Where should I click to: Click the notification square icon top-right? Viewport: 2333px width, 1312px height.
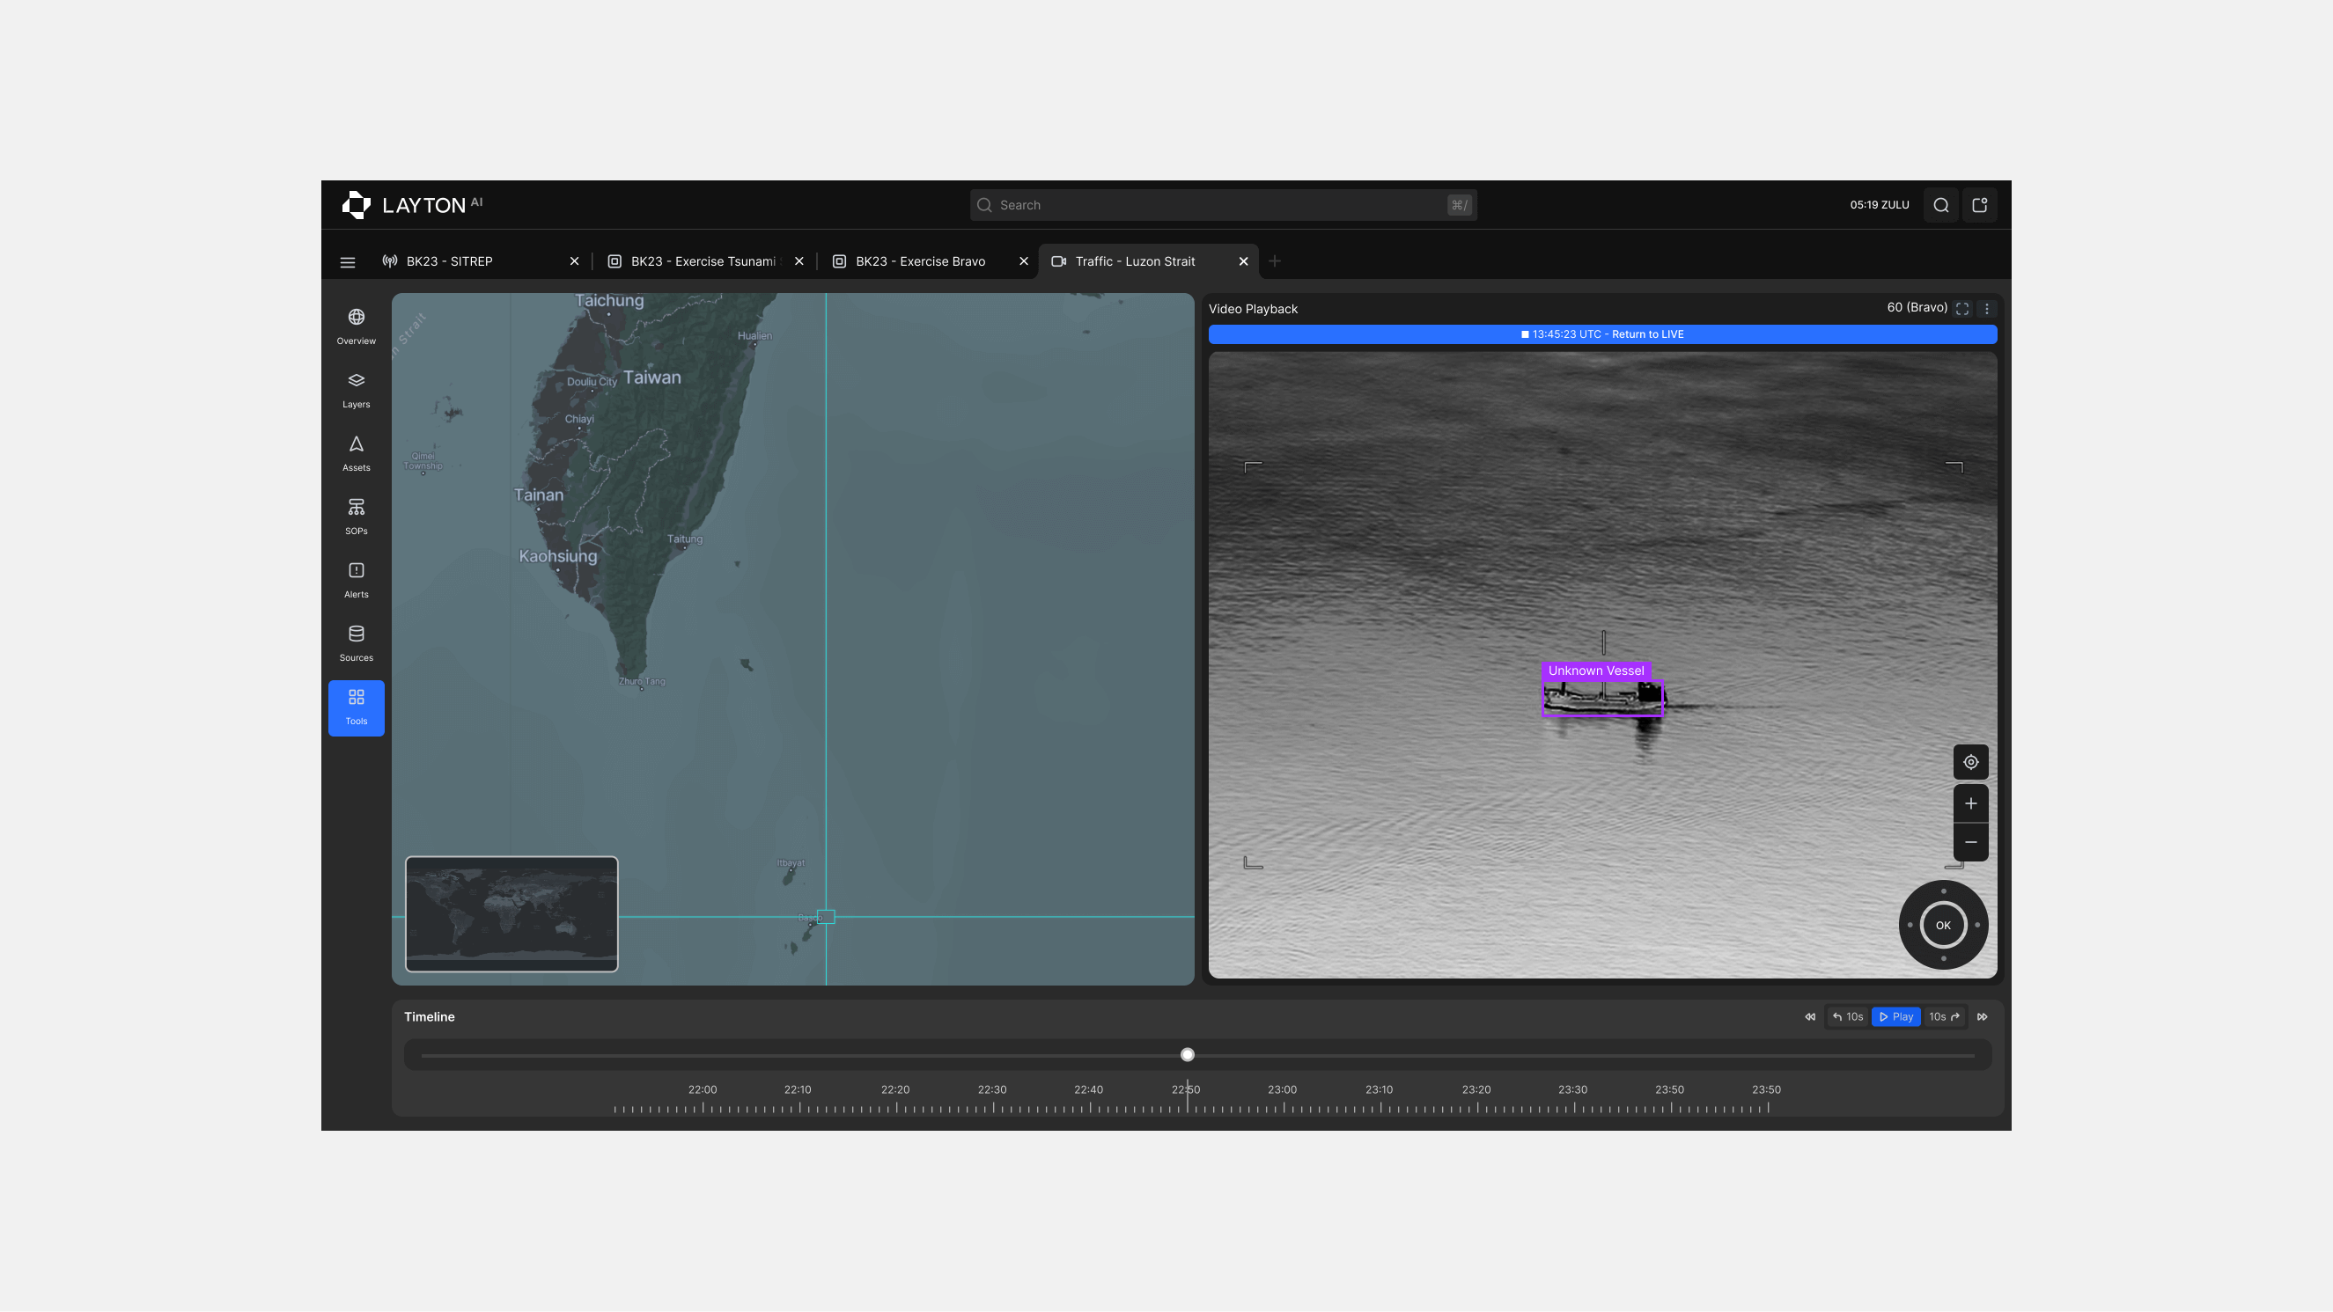point(1980,206)
